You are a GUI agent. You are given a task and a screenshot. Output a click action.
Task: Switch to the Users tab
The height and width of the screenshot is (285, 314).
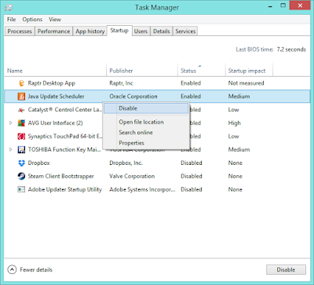141,31
